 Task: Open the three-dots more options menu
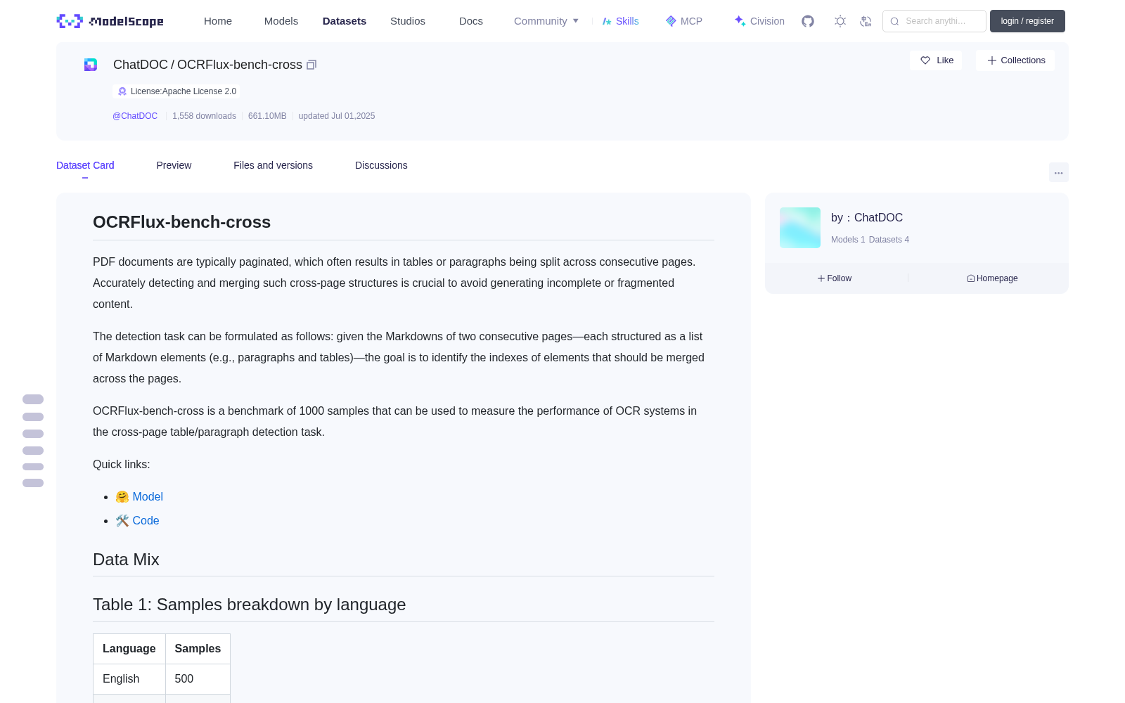coord(1059,172)
